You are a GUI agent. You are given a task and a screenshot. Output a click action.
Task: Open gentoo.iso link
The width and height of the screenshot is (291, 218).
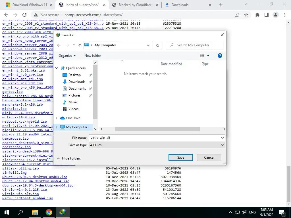(13, 92)
